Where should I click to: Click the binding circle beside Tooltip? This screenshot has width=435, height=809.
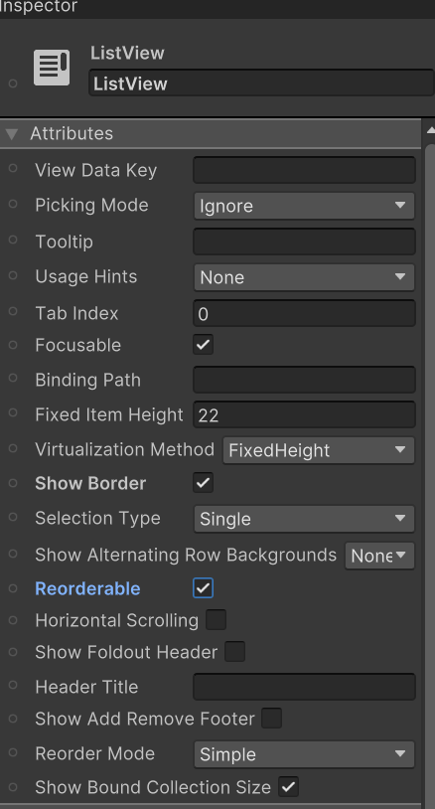click(13, 240)
